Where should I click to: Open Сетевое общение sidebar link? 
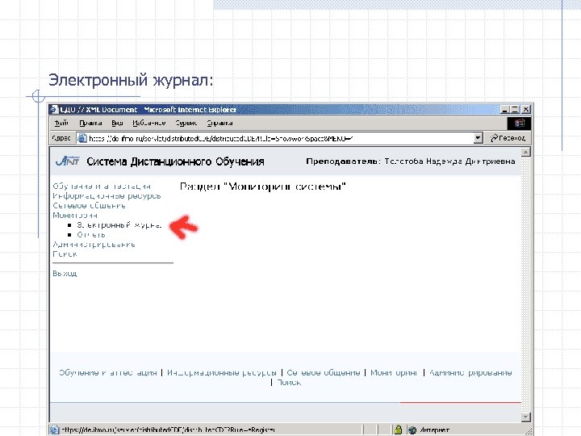(x=89, y=205)
